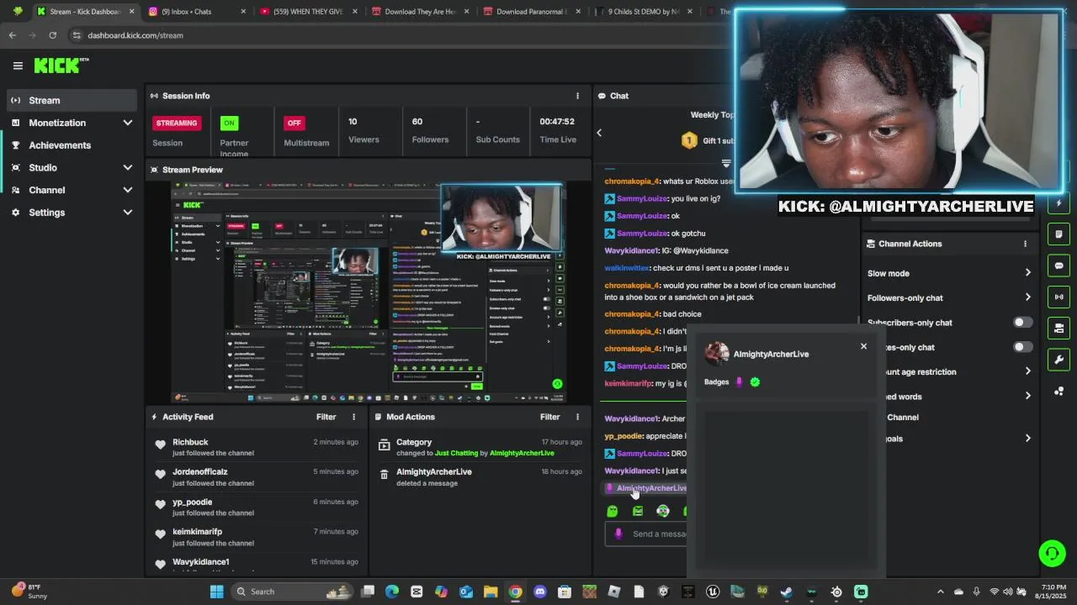Click the three-dots cluster icon in right toolbar
The width and height of the screenshot is (1077, 605).
1058,392
